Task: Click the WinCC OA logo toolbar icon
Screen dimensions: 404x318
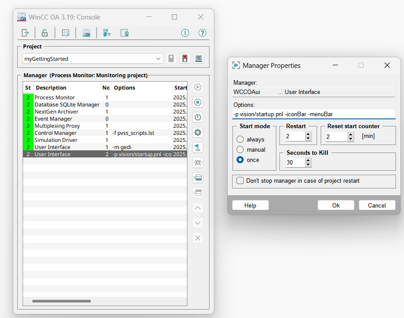Action: point(86,33)
